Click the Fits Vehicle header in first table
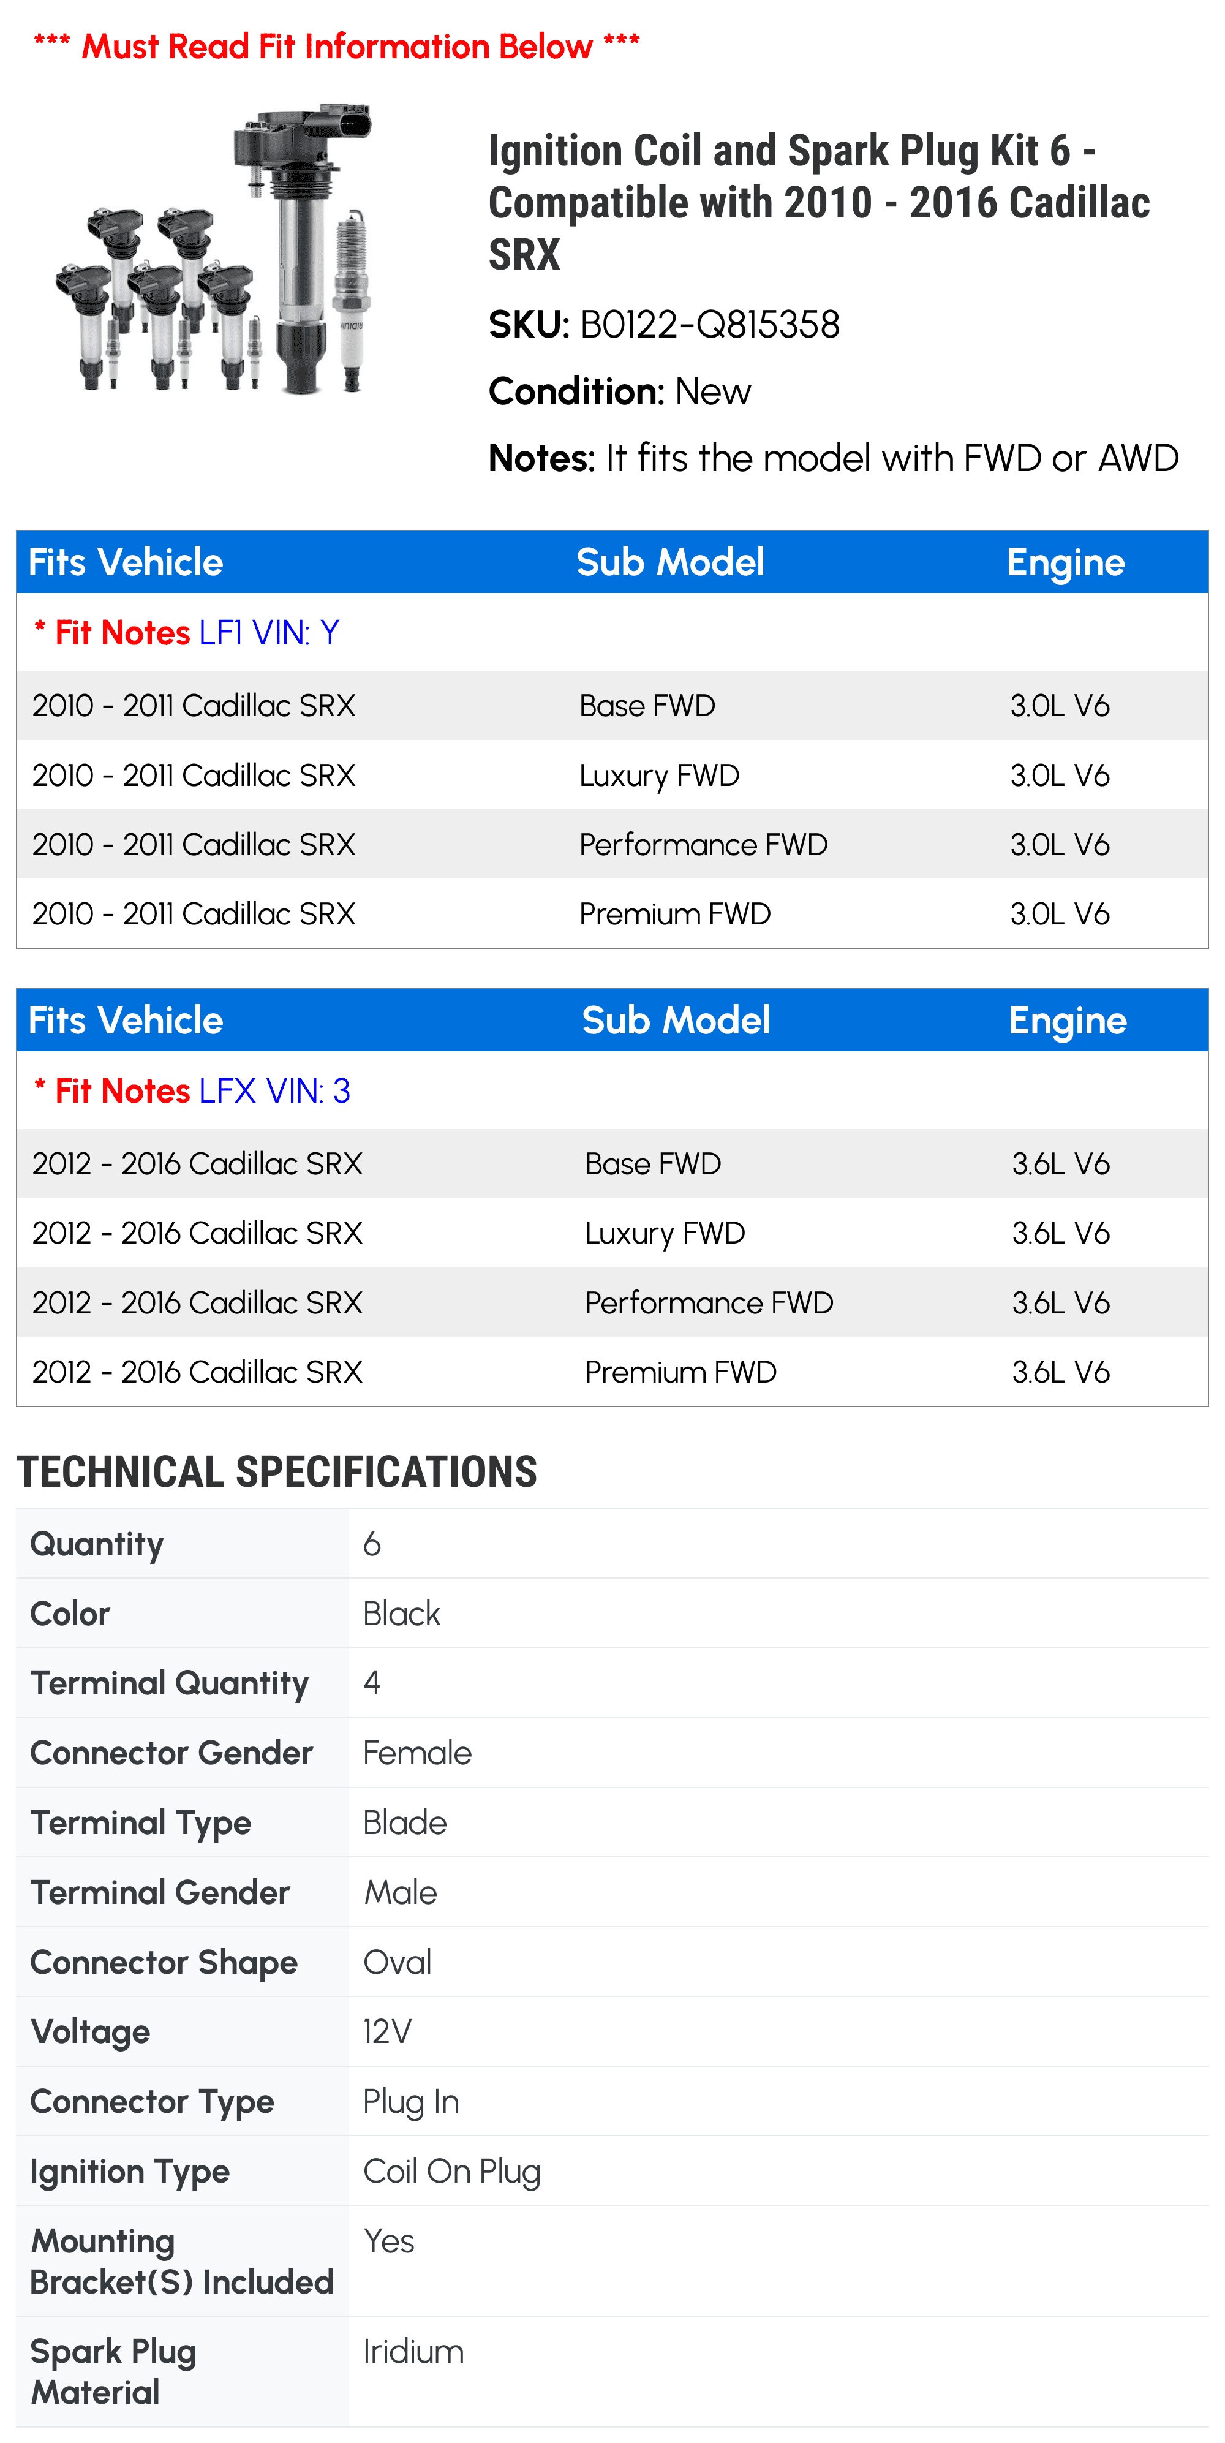Screen dimensions: 1225x2443 [x=125, y=562]
